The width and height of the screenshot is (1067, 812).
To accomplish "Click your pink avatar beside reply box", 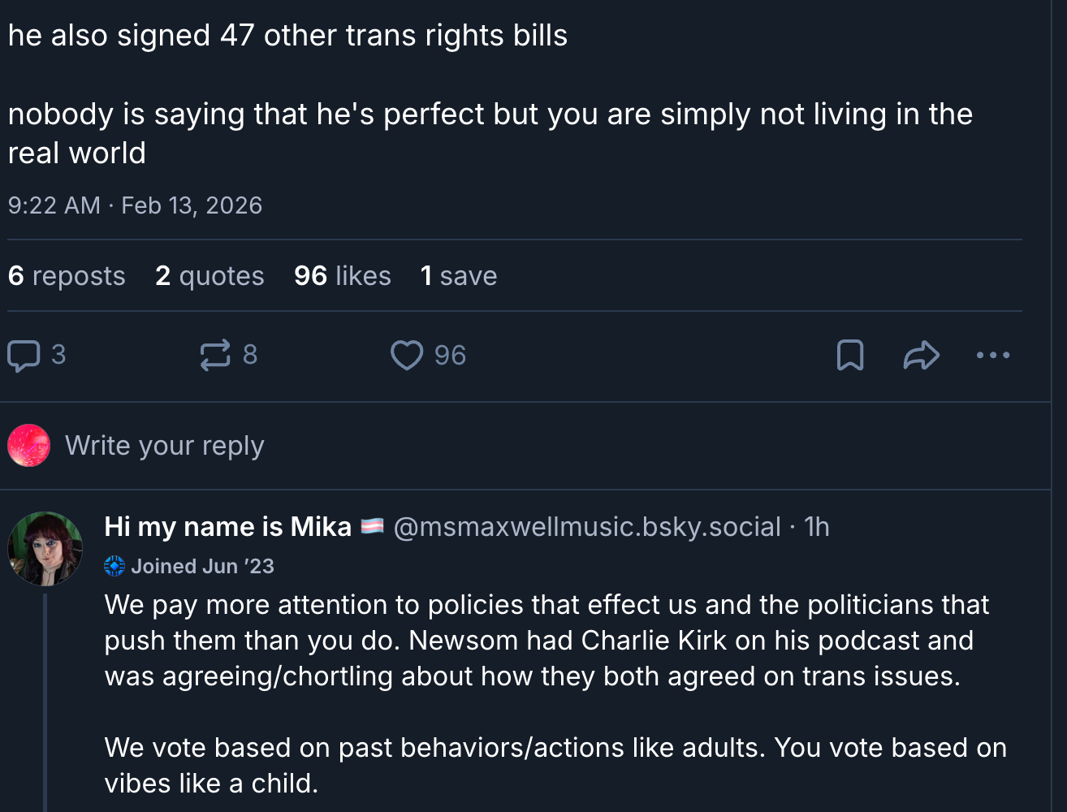I will click(29, 446).
